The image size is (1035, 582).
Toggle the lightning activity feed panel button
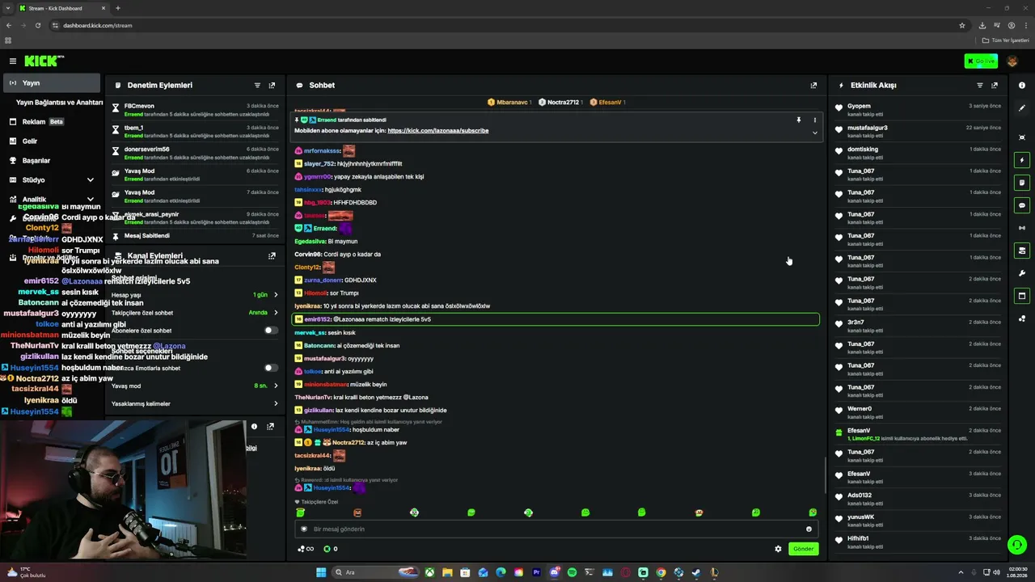(1022, 160)
